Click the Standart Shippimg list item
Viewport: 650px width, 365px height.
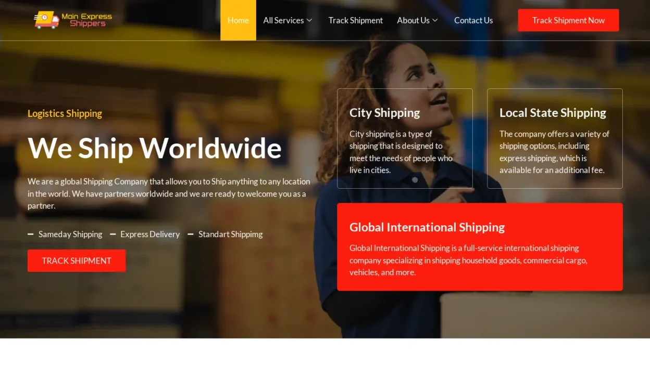pyautogui.click(x=230, y=234)
